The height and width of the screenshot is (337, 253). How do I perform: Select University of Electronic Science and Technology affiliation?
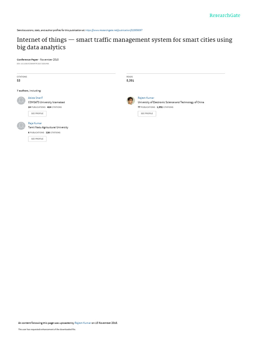tap(171, 102)
